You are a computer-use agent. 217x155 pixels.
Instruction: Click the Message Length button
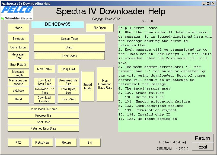(18, 73)
